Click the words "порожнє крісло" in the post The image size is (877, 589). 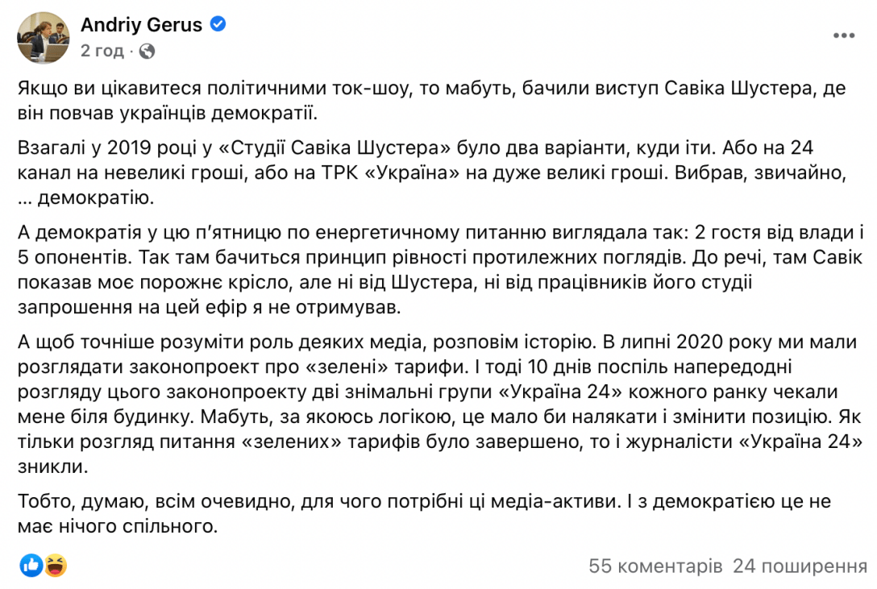296,284
